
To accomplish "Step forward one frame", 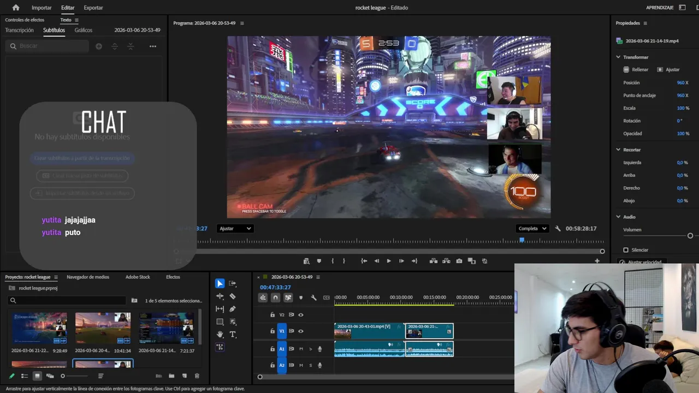I will 401,261.
